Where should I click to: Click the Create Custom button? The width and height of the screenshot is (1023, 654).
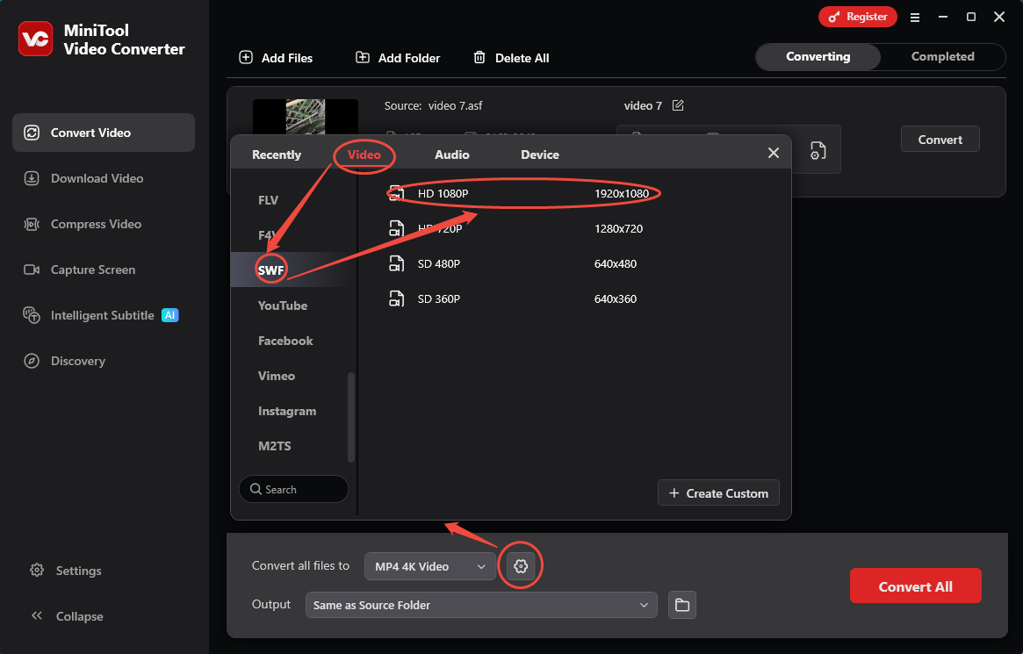click(718, 492)
